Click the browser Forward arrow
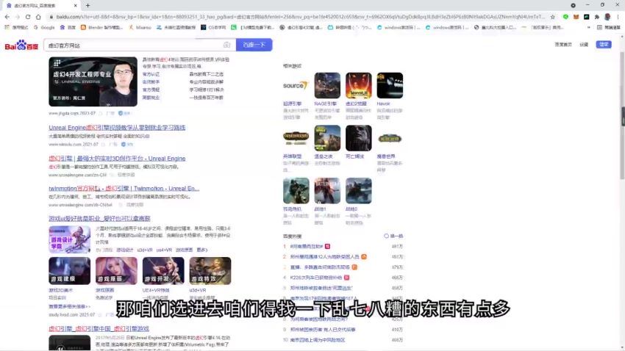Viewport: 625px width, 351px height. pos(18,17)
